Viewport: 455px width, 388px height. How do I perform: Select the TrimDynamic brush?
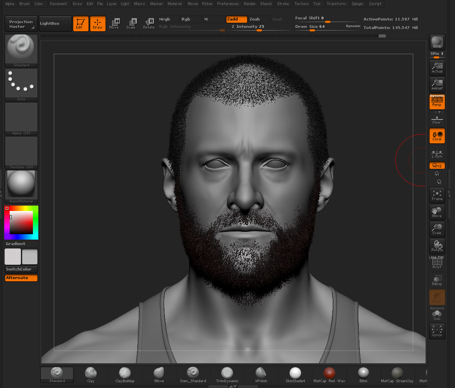coord(227,375)
